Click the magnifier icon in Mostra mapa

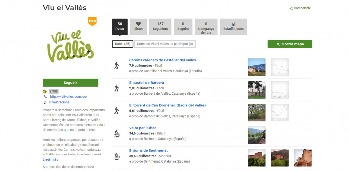[278, 44]
